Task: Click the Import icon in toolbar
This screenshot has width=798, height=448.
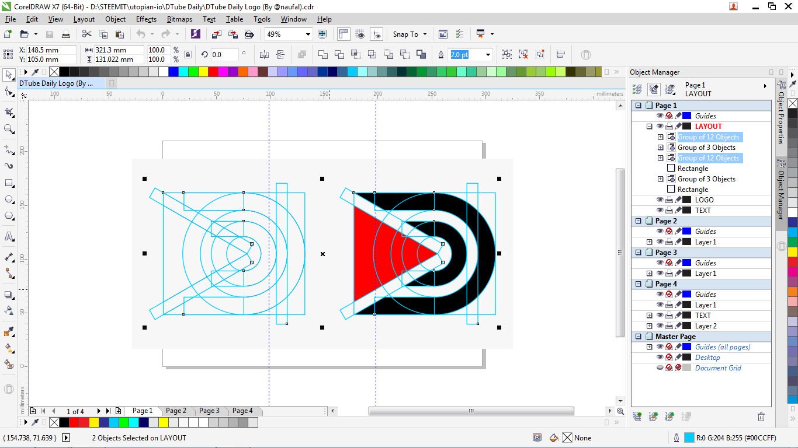Action: tap(216, 34)
